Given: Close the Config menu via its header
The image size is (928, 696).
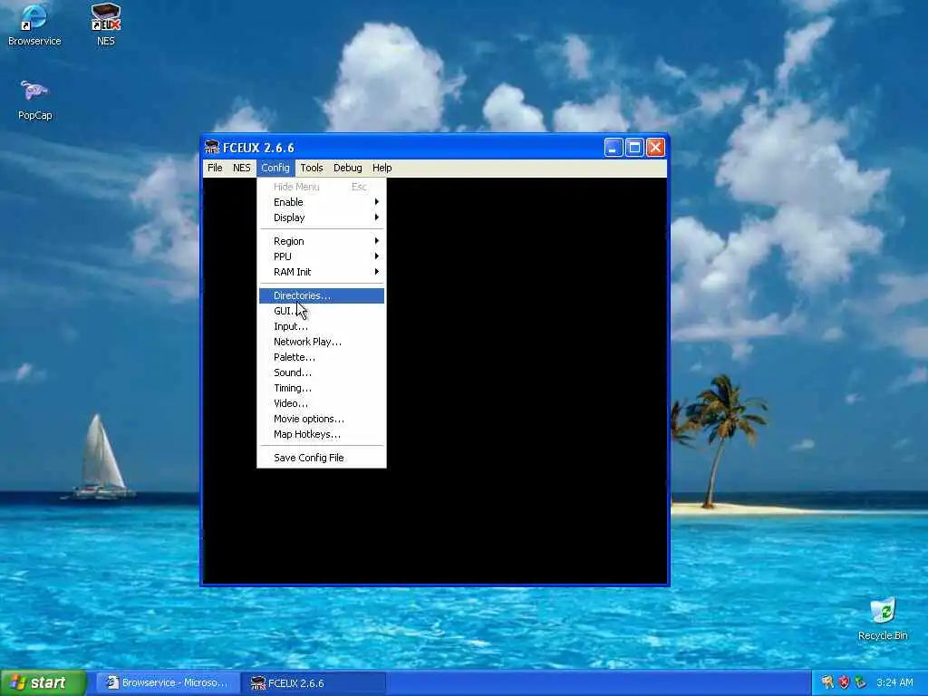Looking at the screenshot, I should 275,168.
